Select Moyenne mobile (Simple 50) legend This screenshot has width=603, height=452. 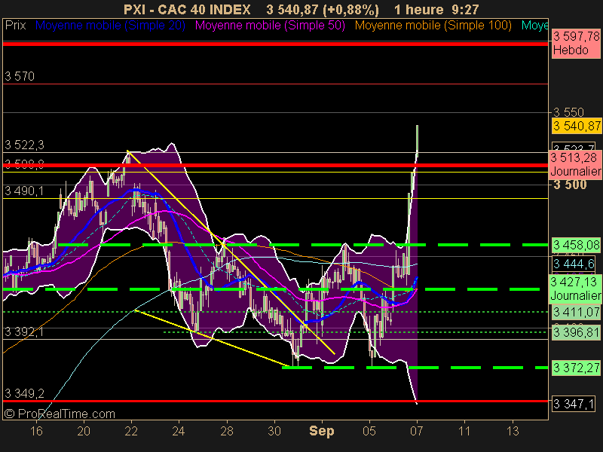pyautogui.click(x=270, y=26)
